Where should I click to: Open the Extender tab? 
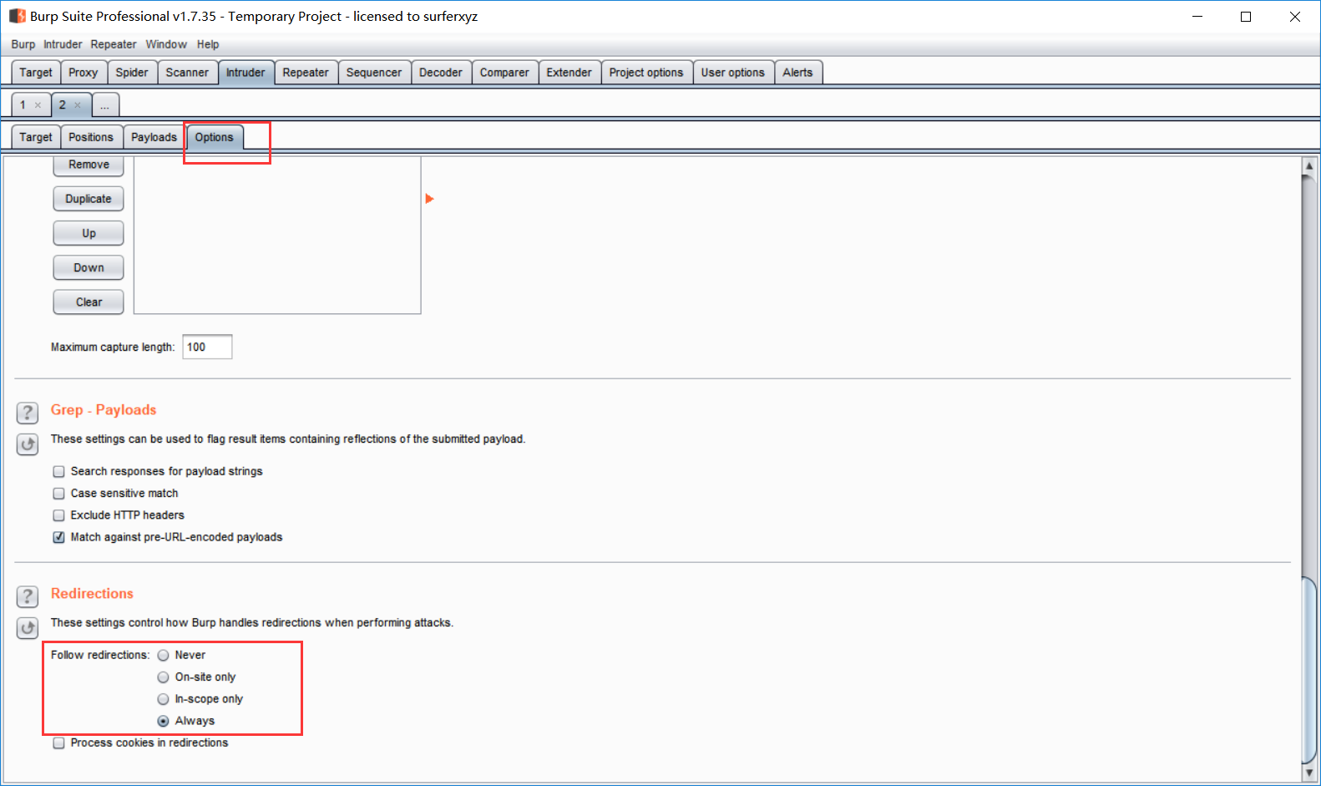coord(569,73)
